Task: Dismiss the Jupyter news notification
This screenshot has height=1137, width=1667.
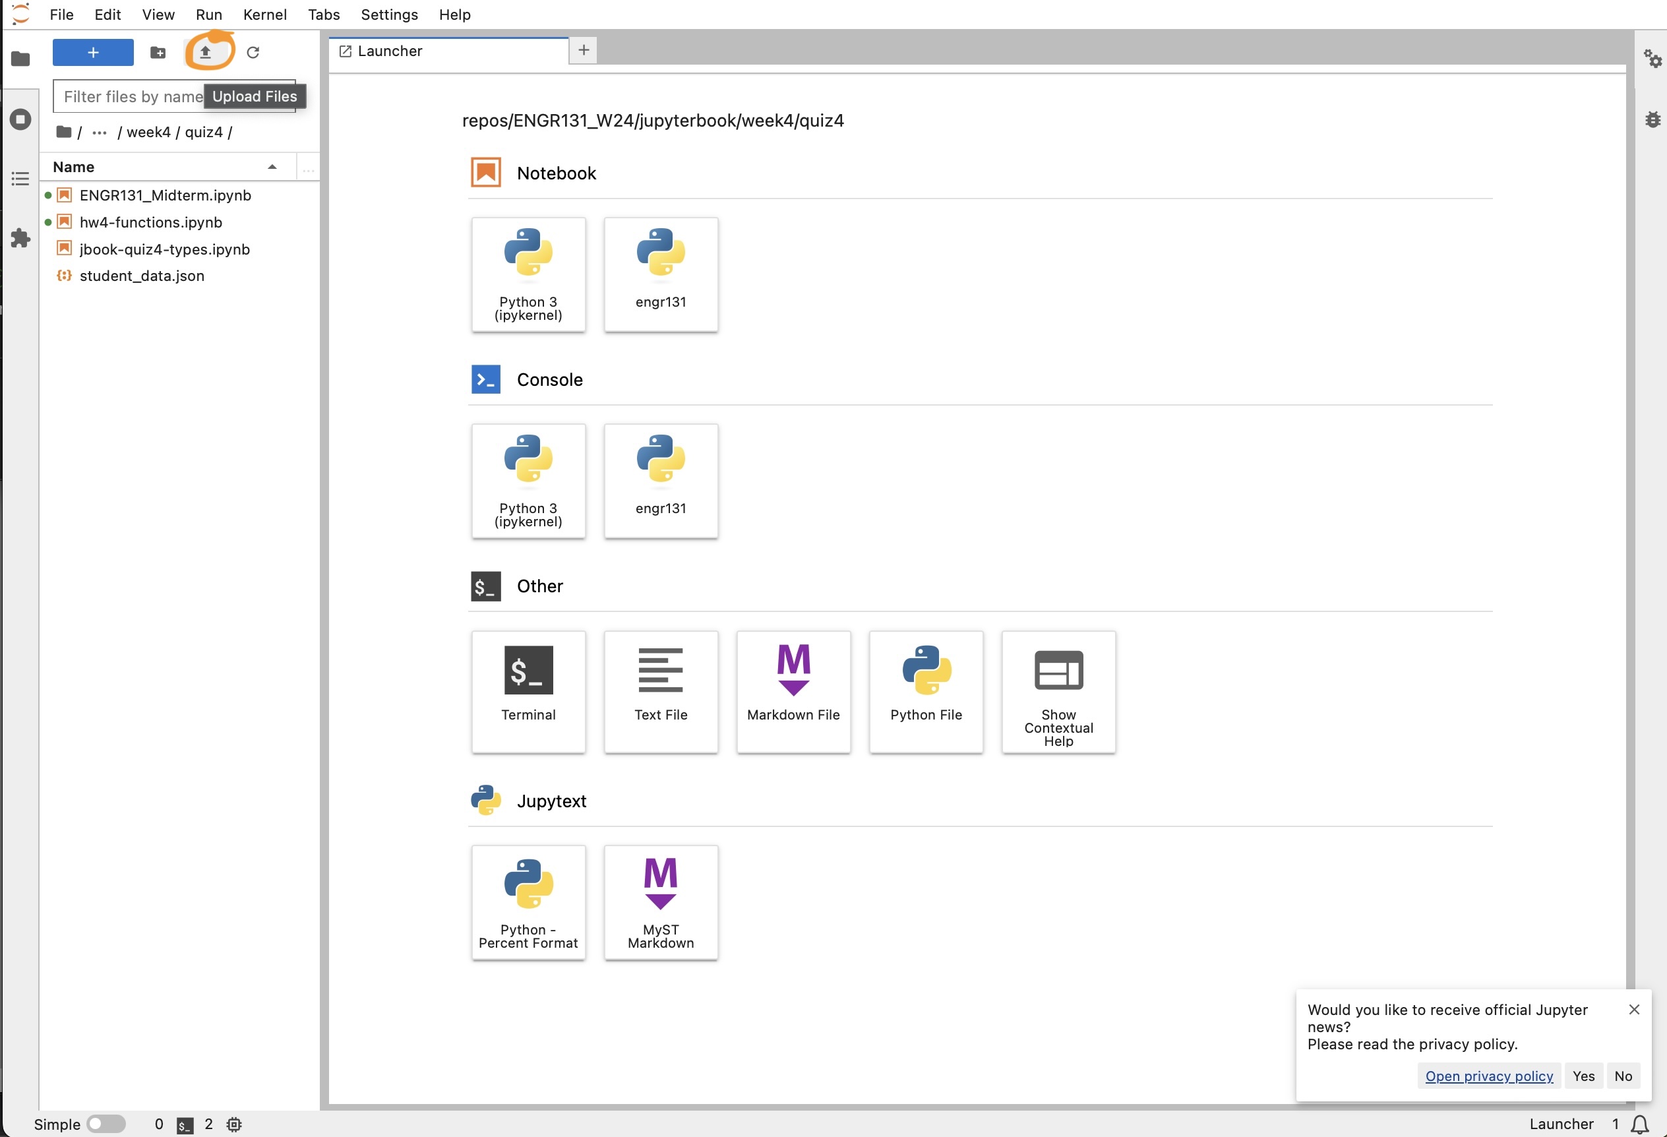Action: (1635, 1010)
